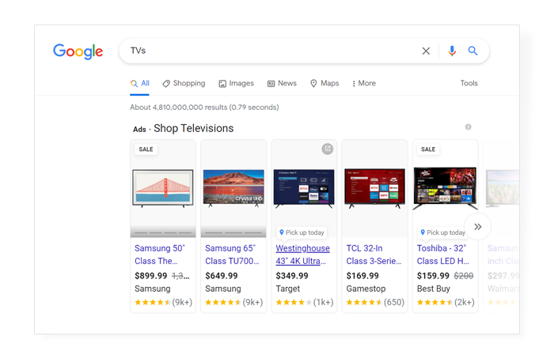Click the About 4,810,000,000 results text
The width and height of the screenshot is (554, 359).
[204, 108]
